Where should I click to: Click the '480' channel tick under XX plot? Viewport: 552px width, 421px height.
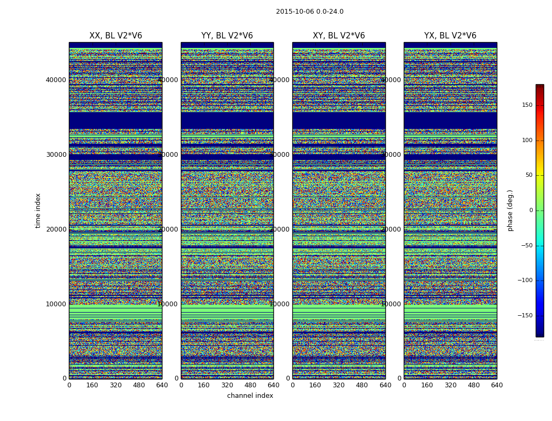(x=139, y=385)
